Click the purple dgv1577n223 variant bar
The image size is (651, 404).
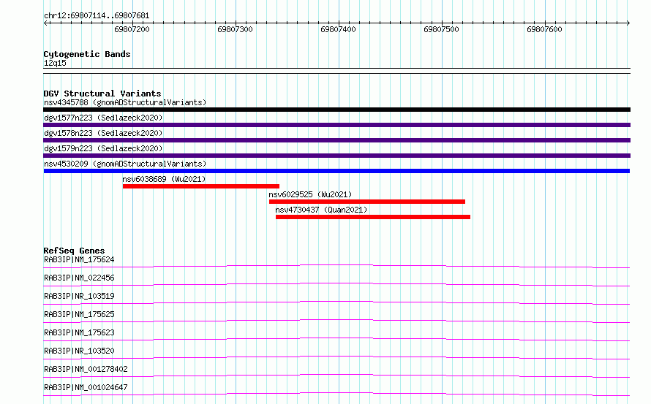336,125
